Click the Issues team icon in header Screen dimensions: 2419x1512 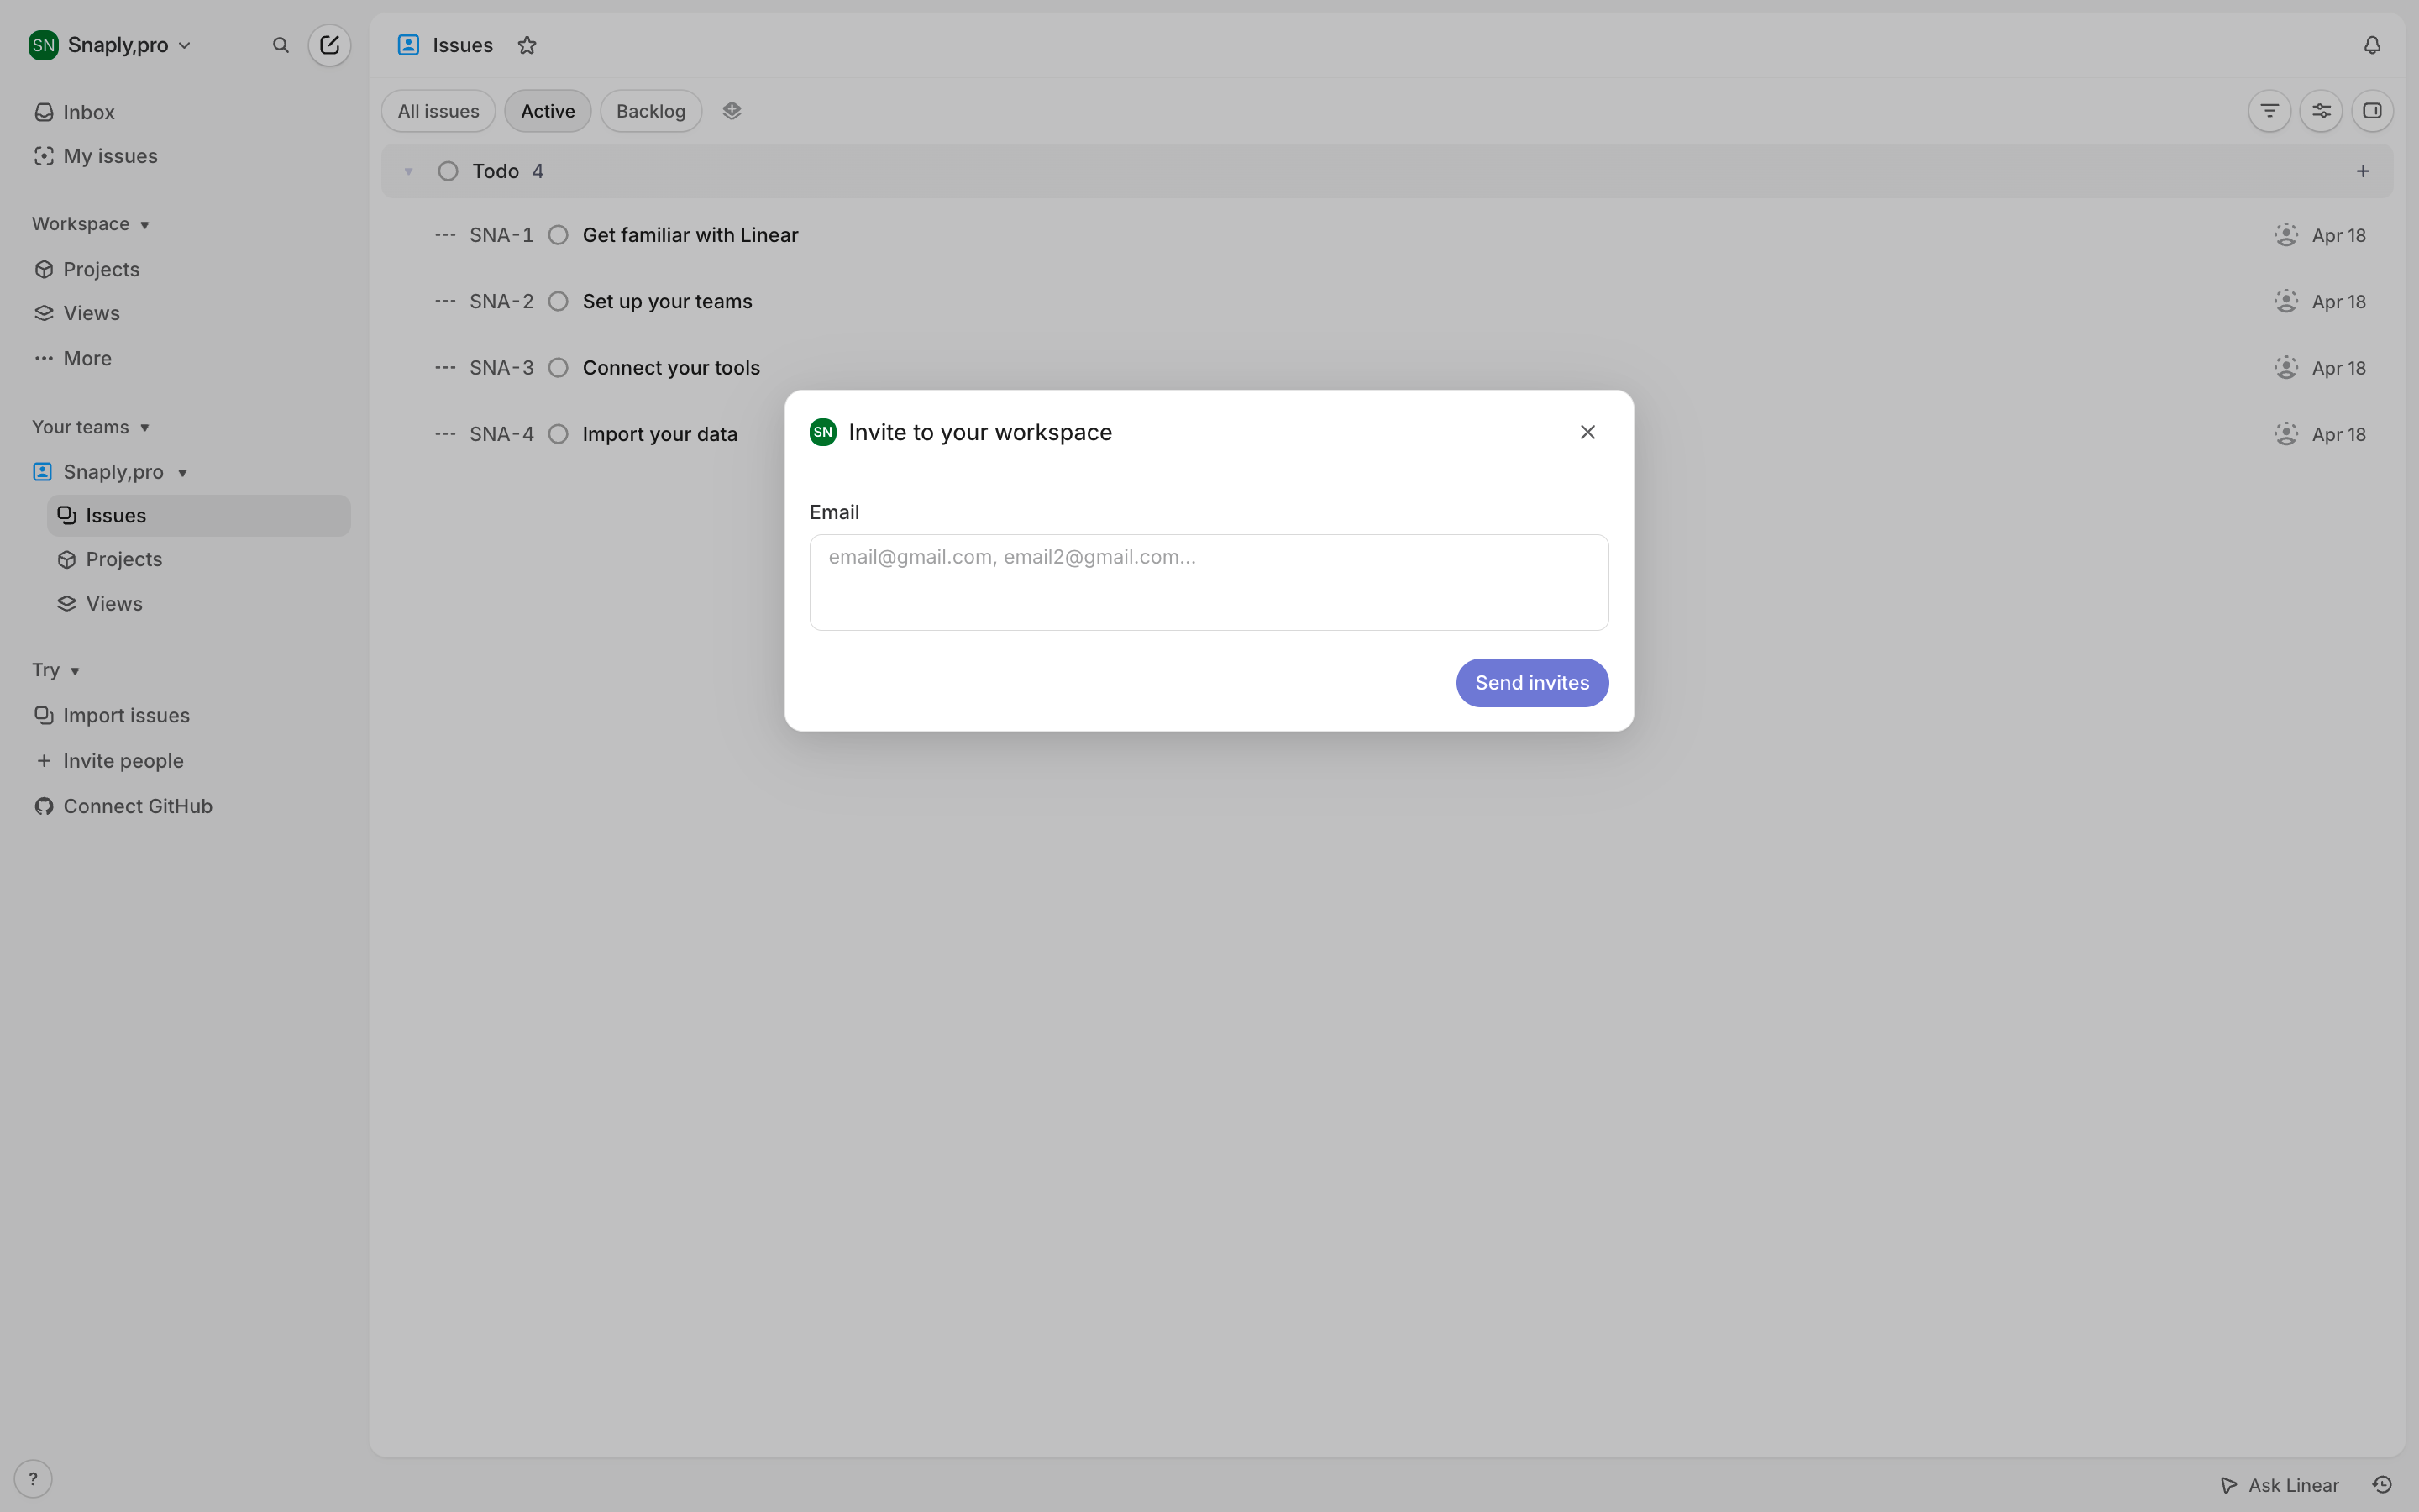coord(408,45)
